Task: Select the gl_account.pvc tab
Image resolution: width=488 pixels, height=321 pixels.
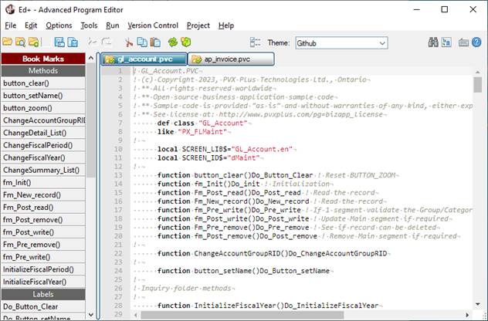Action: point(143,59)
